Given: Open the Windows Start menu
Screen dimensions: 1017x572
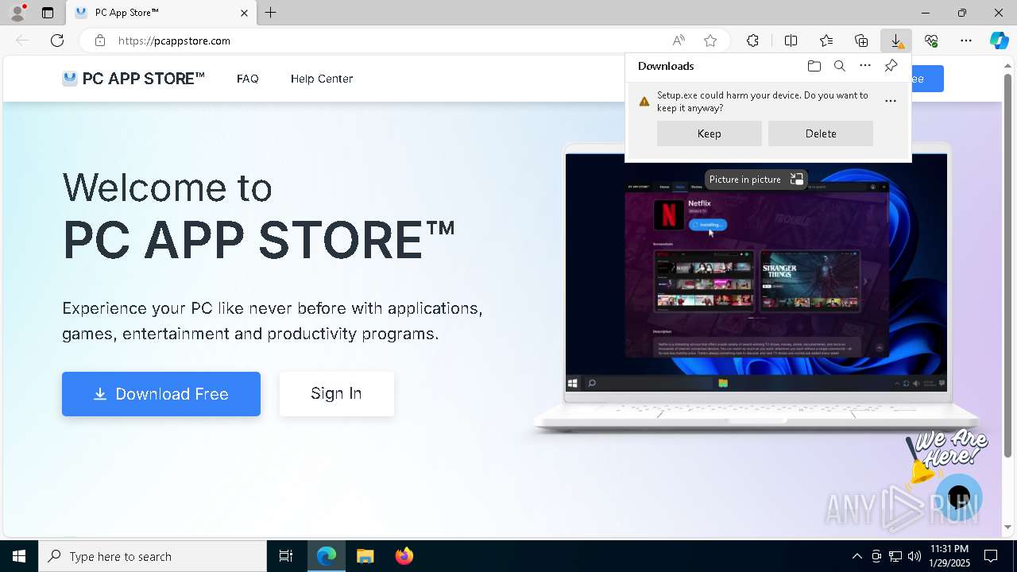Looking at the screenshot, I should [x=19, y=556].
